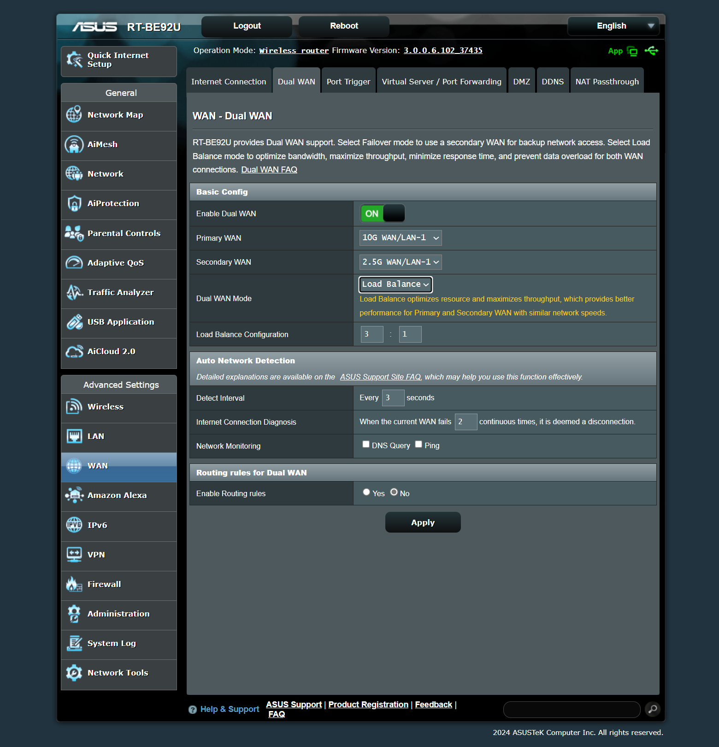
Task: Click the Reboot button
Action: click(x=344, y=26)
